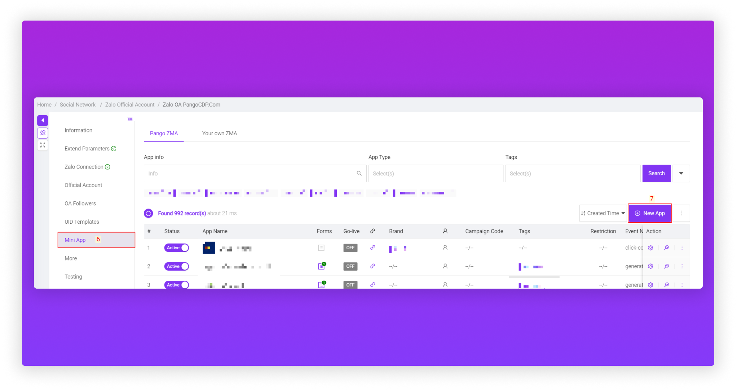
Task: Select OA Followers in sidebar menu
Action: click(x=80, y=203)
